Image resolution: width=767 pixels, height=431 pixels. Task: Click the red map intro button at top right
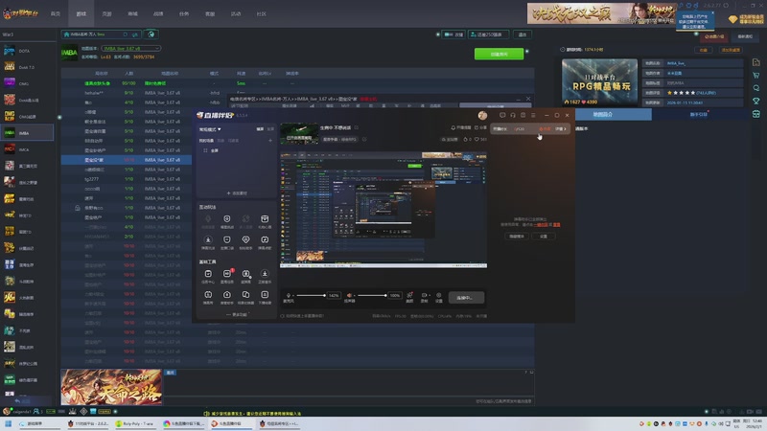click(714, 37)
